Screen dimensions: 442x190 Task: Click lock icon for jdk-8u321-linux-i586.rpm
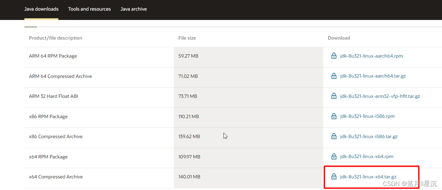(x=334, y=116)
